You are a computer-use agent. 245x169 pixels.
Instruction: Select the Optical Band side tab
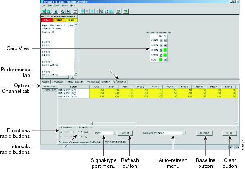coord(49,90)
